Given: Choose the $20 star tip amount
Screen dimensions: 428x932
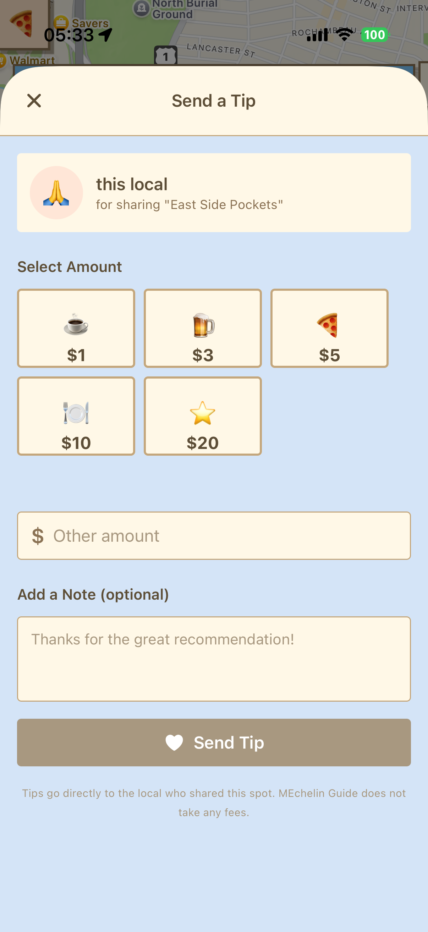Looking at the screenshot, I should click(x=203, y=416).
